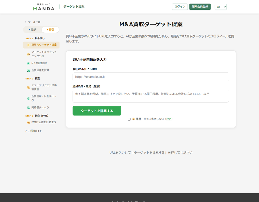Open デューデリジェンス事前調査 in the sidebar
This screenshot has height=202, width=259.
[41, 87]
